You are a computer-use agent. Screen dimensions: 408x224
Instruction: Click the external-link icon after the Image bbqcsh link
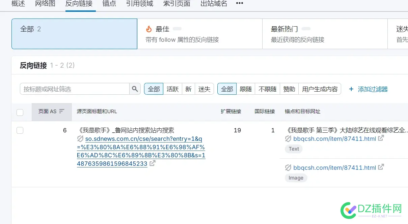pos(381,167)
